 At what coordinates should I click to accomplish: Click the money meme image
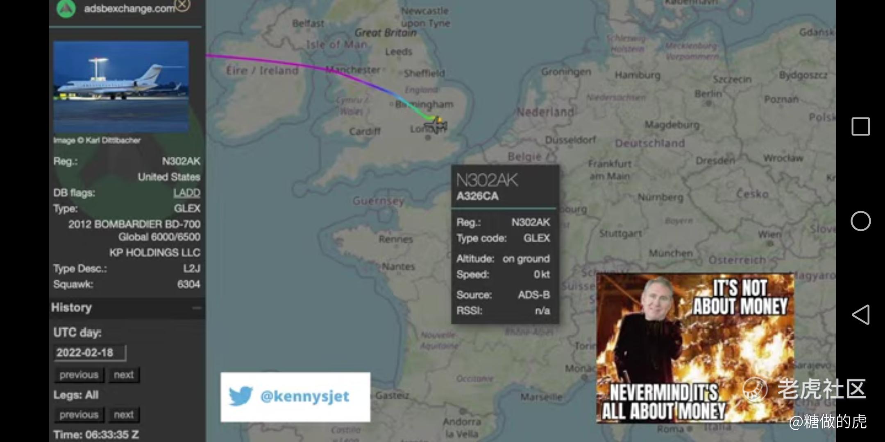click(x=695, y=348)
